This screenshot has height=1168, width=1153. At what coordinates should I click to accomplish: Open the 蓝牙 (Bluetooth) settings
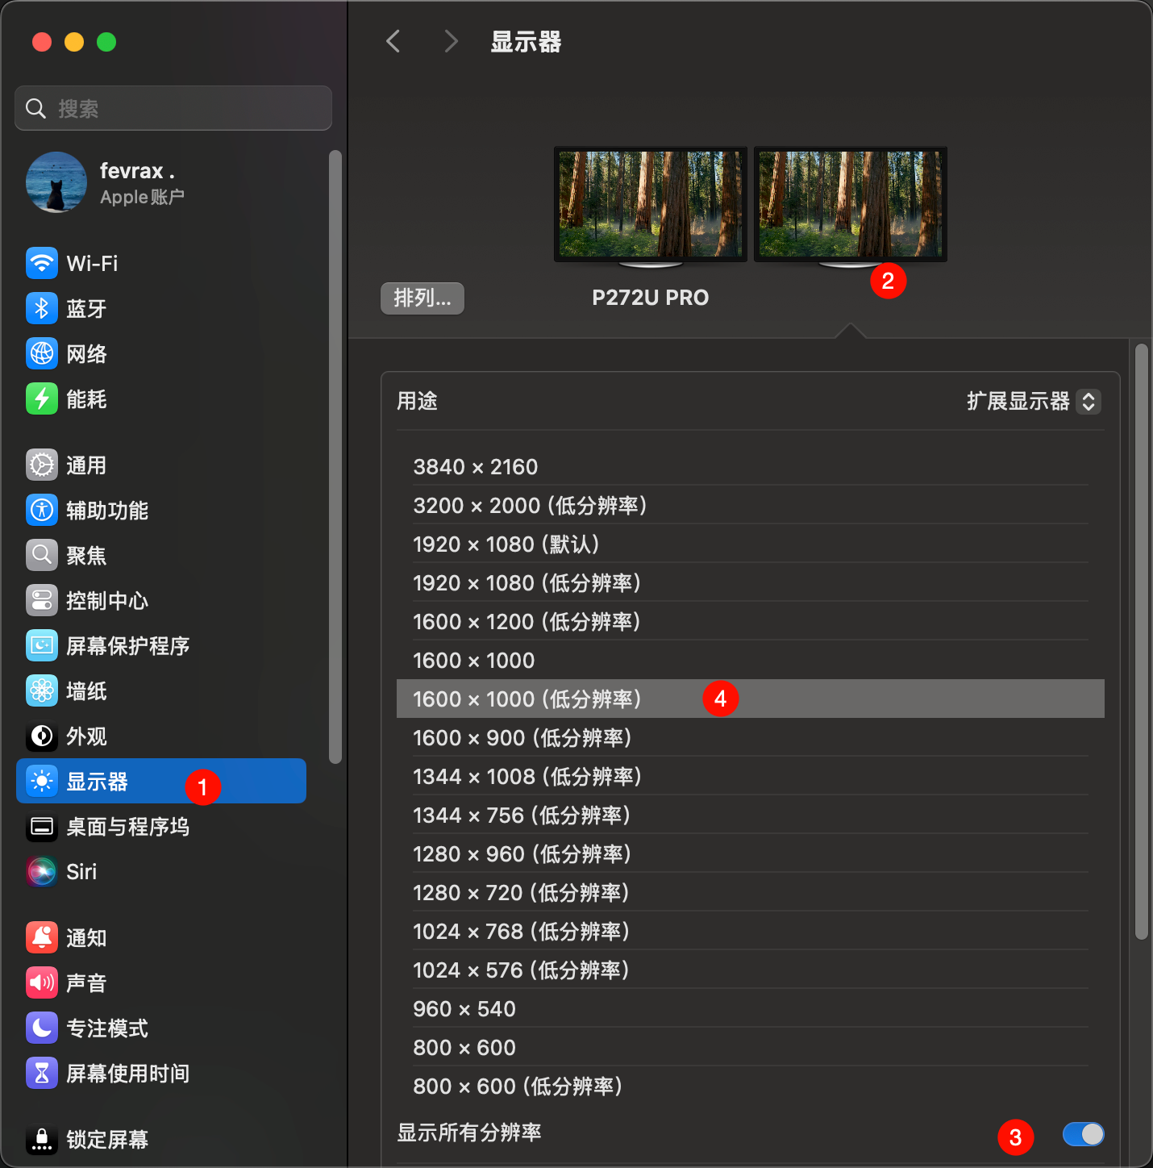pyautogui.click(x=85, y=308)
